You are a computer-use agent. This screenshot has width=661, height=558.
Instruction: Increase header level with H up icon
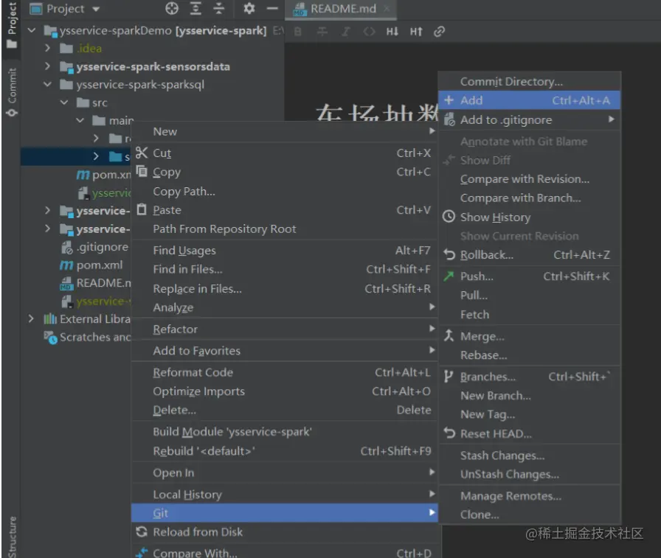click(x=416, y=32)
